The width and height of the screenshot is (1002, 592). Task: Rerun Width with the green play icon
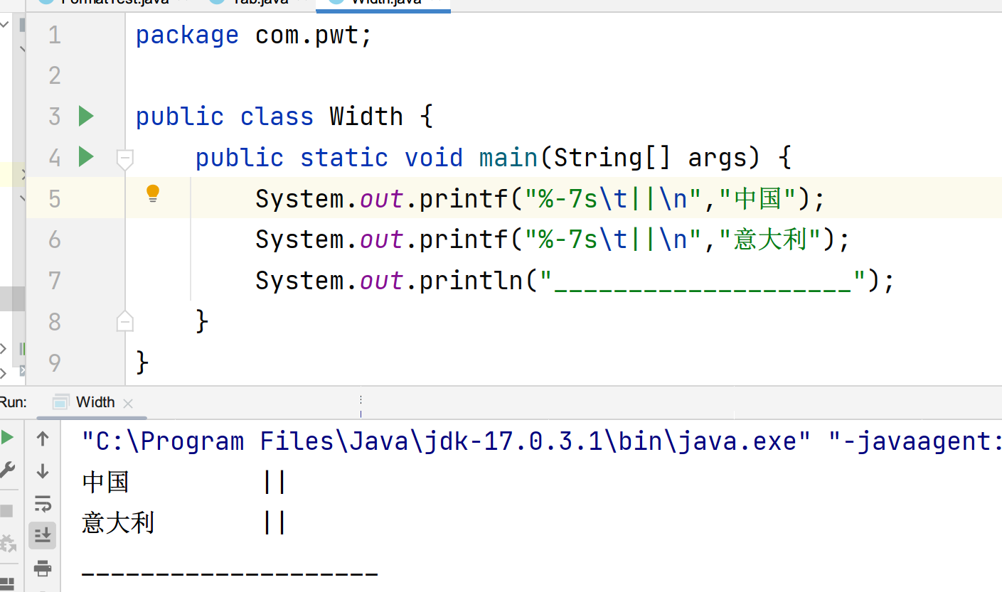click(7, 437)
